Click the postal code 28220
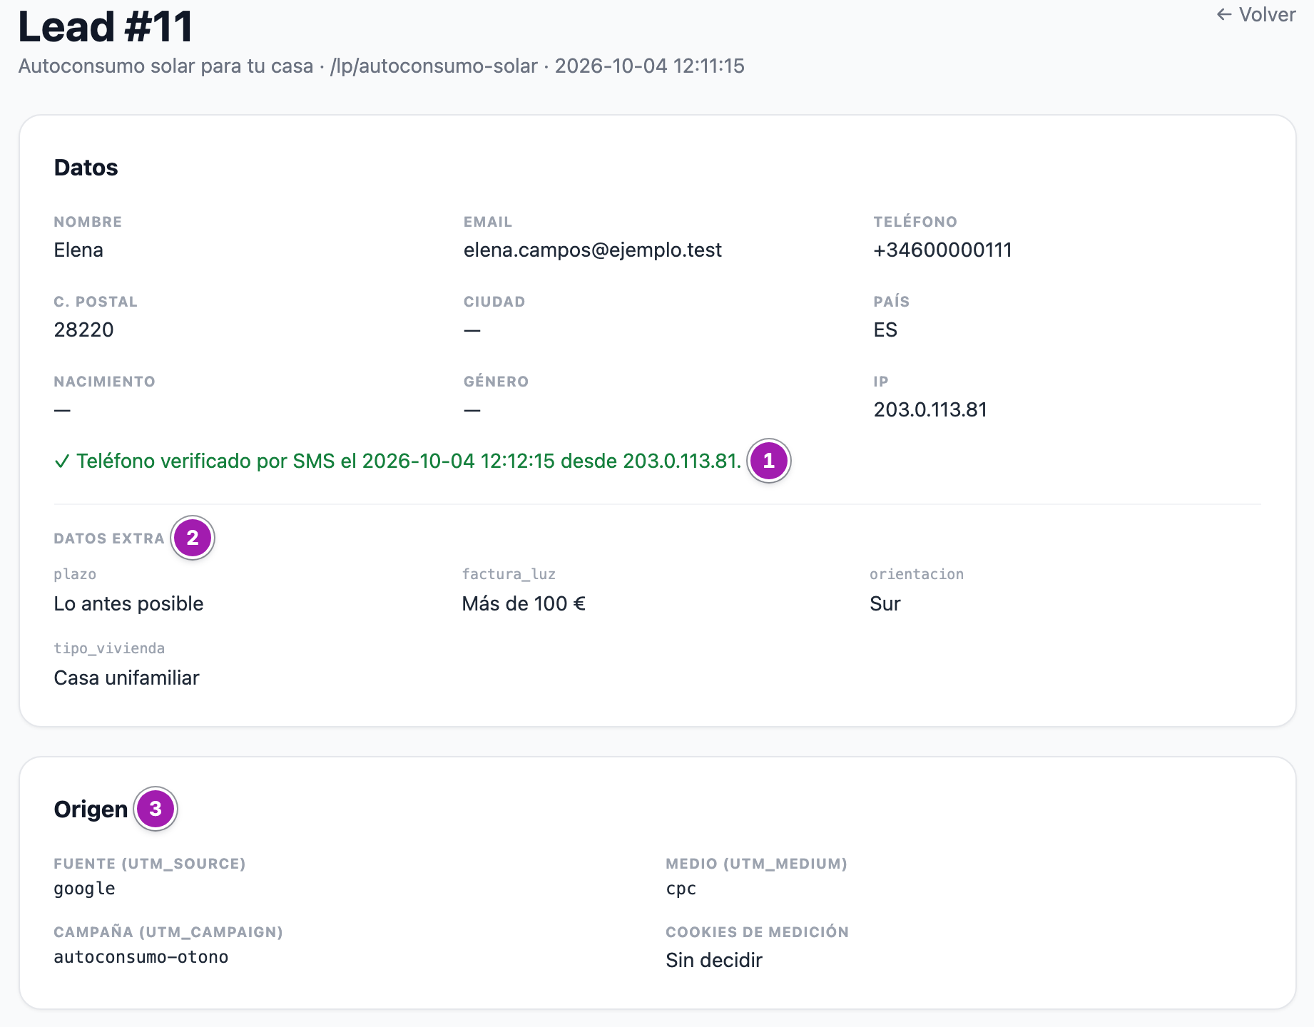Screen dimensions: 1314x1027 coord(83,330)
